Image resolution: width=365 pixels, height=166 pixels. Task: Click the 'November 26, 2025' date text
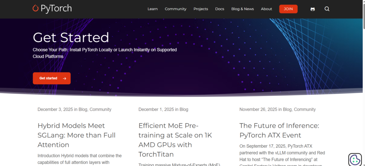[258, 109]
